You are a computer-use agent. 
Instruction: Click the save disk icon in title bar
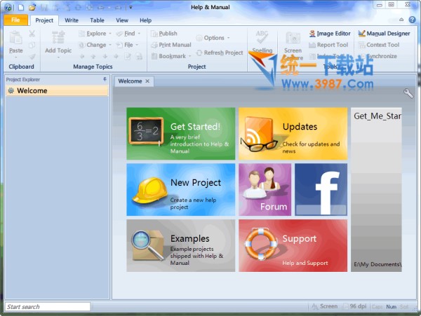[44, 8]
